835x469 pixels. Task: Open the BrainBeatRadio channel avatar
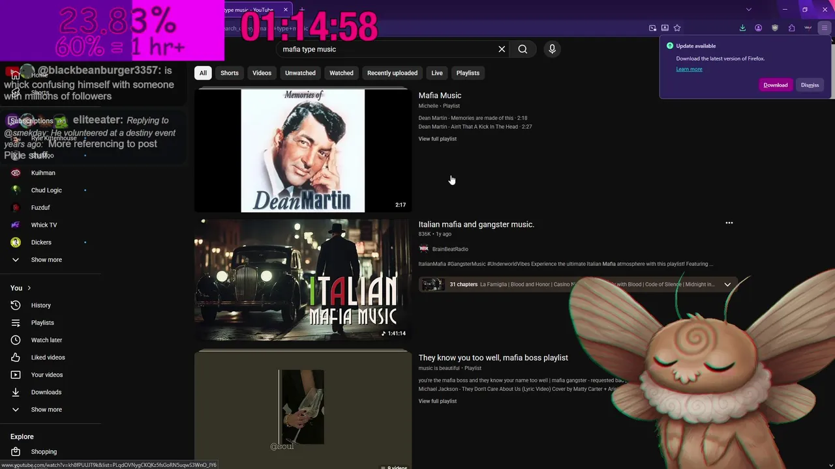pos(424,249)
